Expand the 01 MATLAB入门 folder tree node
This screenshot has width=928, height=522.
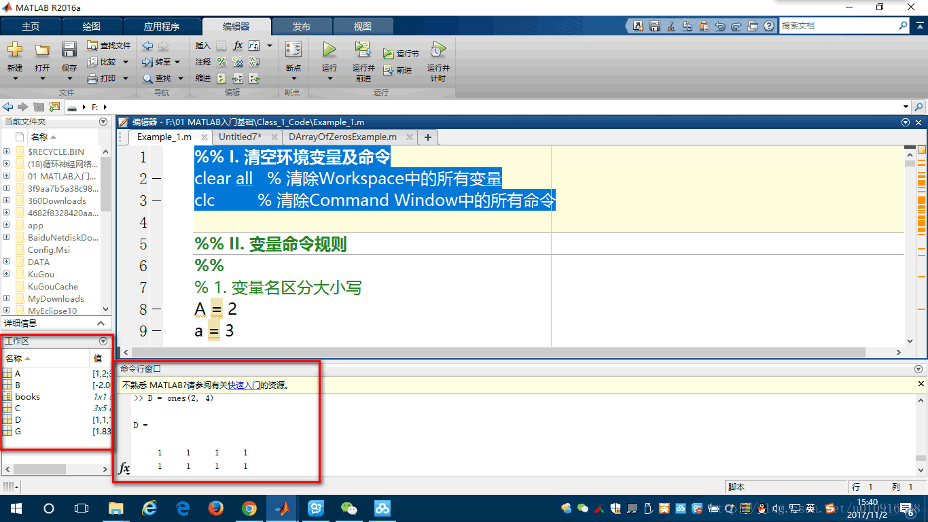7,176
